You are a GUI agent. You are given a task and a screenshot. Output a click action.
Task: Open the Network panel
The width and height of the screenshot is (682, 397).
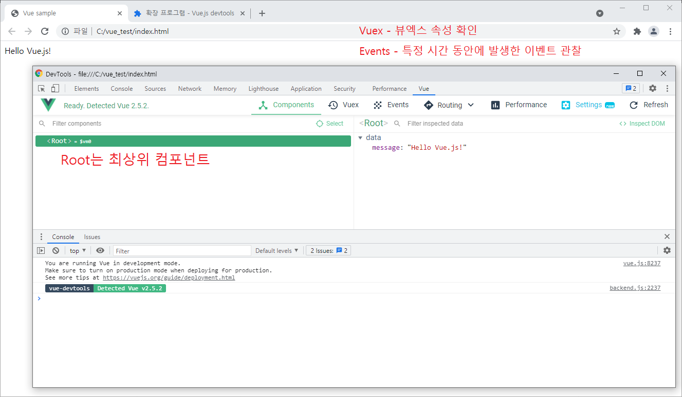(x=190, y=89)
